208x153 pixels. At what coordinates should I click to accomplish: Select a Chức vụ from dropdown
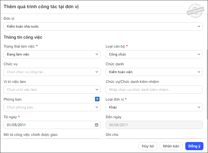tap(52, 72)
